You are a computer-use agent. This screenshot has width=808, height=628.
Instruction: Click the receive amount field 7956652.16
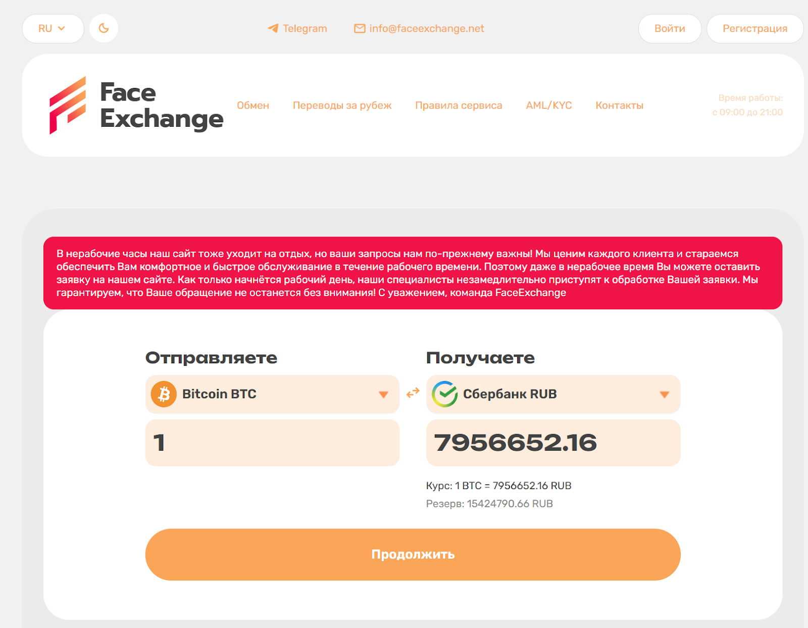(553, 443)
